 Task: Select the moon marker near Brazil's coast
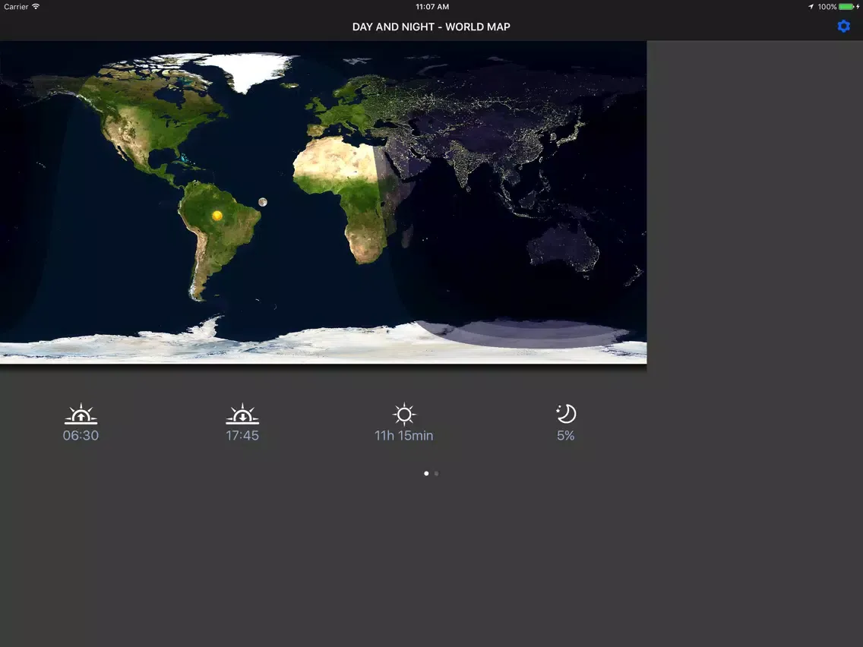(x=263, y=202)
